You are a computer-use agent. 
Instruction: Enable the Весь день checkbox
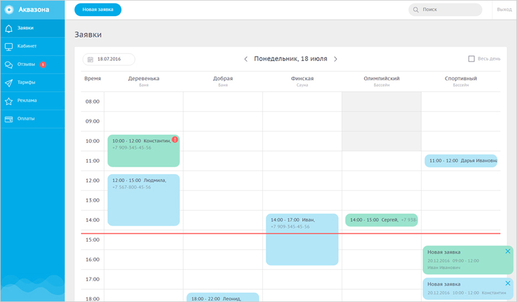tap(472, 59)
